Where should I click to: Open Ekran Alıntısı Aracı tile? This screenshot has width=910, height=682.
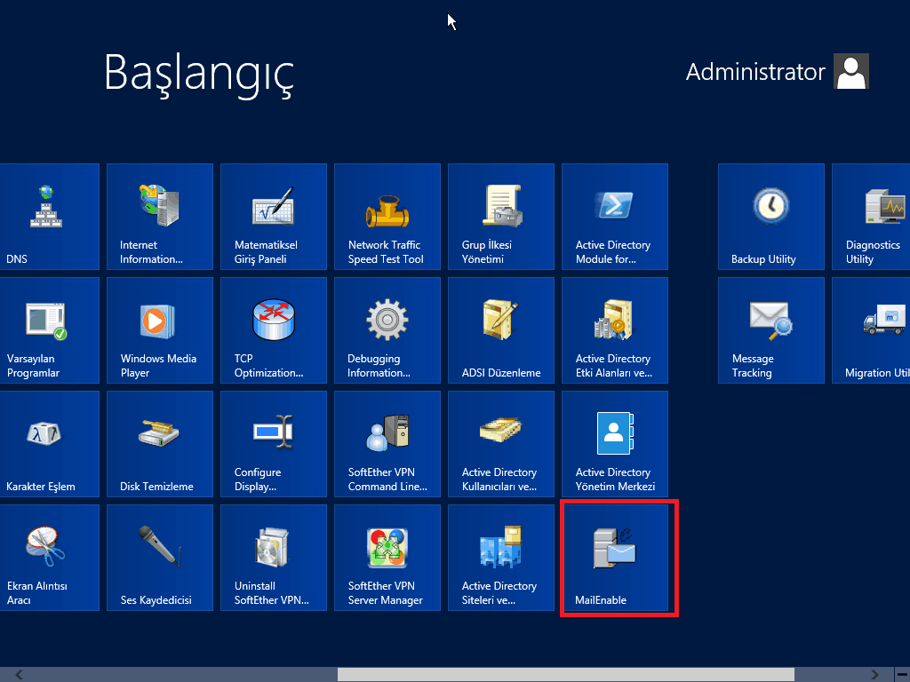coord(46,558)
